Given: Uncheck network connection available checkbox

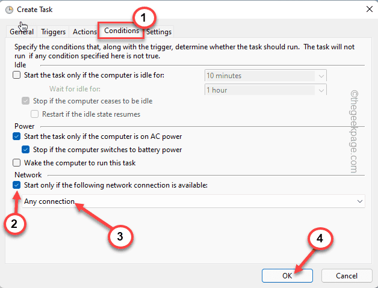Looking at the screenshot, I should click(x=16, y=185).
